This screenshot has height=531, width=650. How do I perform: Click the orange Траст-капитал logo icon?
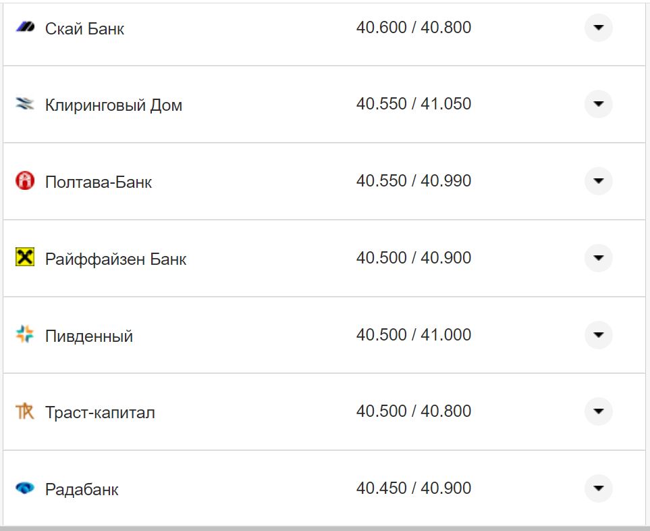24,411
